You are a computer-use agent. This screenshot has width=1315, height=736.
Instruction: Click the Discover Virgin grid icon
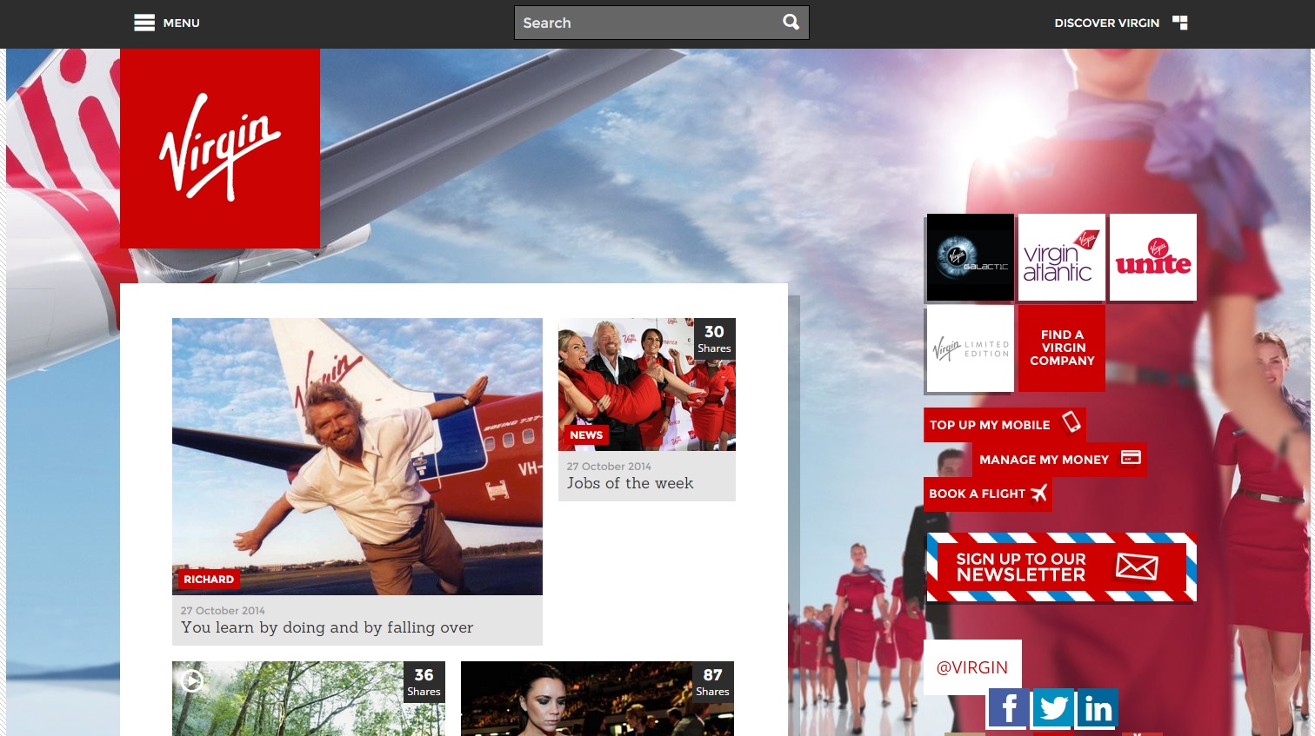click(1180, 23)
